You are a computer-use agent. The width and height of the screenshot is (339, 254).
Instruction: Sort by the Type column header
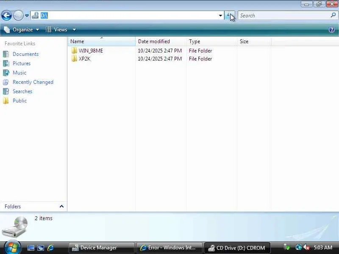point(211,41)
